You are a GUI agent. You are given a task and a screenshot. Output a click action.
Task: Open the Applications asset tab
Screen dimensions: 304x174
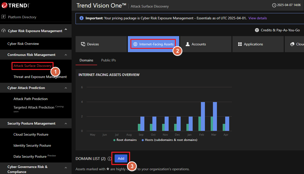tap(258, 44)
